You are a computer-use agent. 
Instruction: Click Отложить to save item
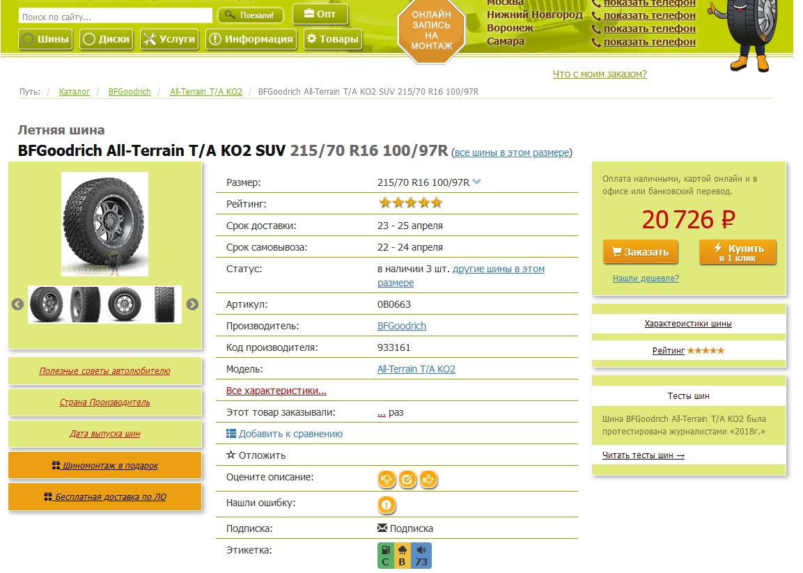[x=262, y=455]
